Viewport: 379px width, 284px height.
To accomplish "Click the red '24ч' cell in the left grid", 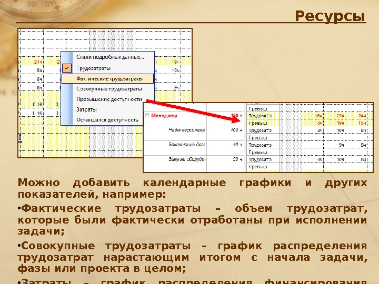I will tap(38, 62).
